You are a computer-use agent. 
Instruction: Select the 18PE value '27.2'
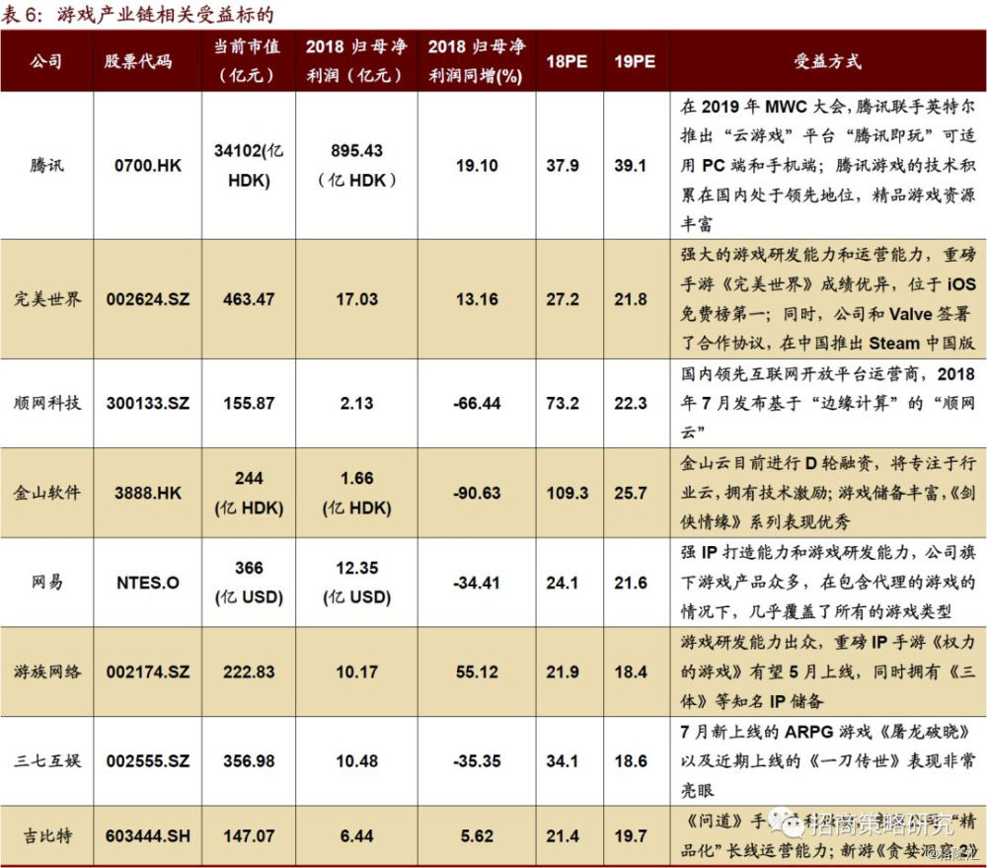click(563, 299)
